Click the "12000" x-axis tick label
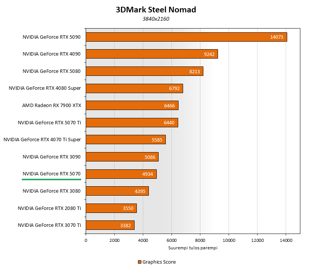The image size is (312, 270). (x=257, y=240)
